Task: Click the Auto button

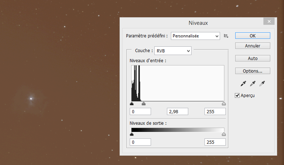Action: click(x=253, y=58)
